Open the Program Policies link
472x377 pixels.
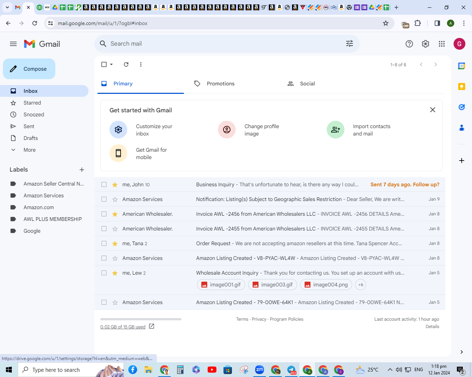(x=287, y=319)
